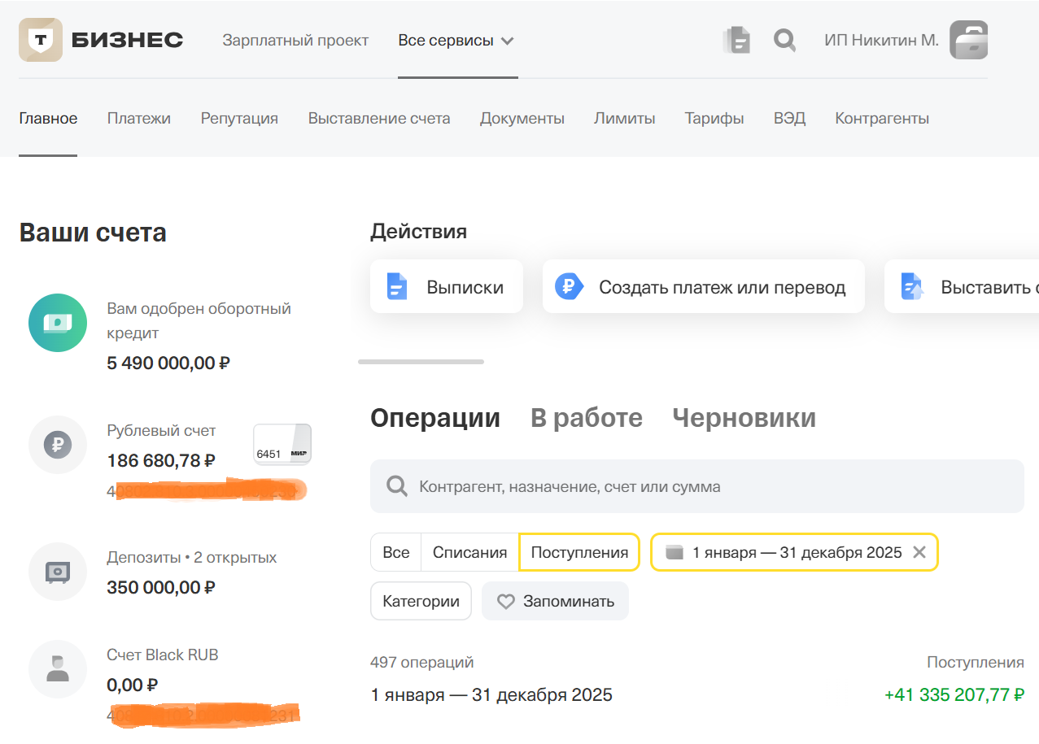Select the Списания filter
Screen dimensions: 1039x744
click(469, 553)
